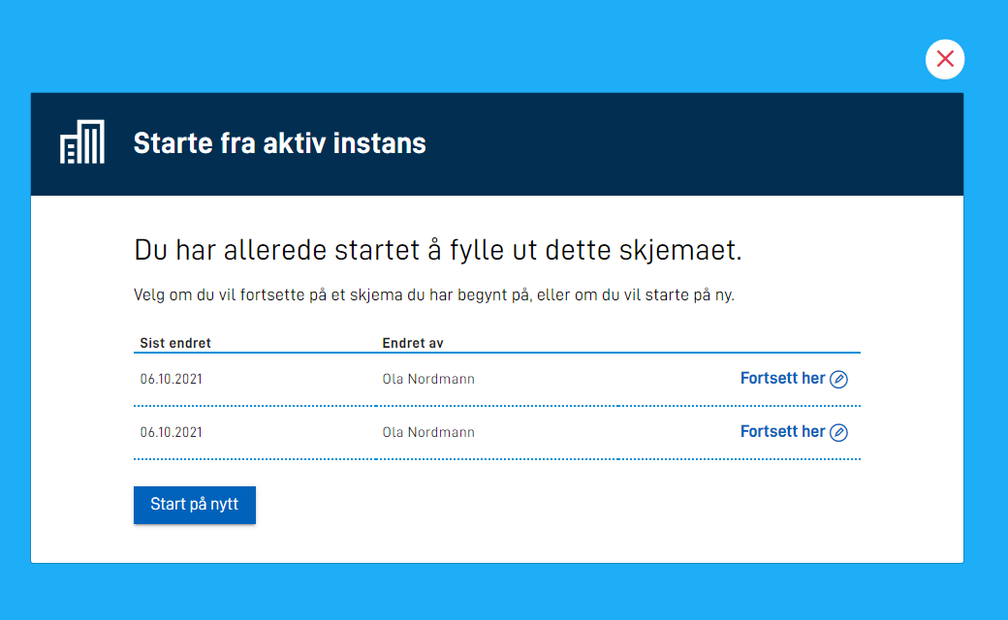Click the 'Starte fra aktiv instans' title
The width and height of the screenshot is (1008, 620).
pos(279,143)
